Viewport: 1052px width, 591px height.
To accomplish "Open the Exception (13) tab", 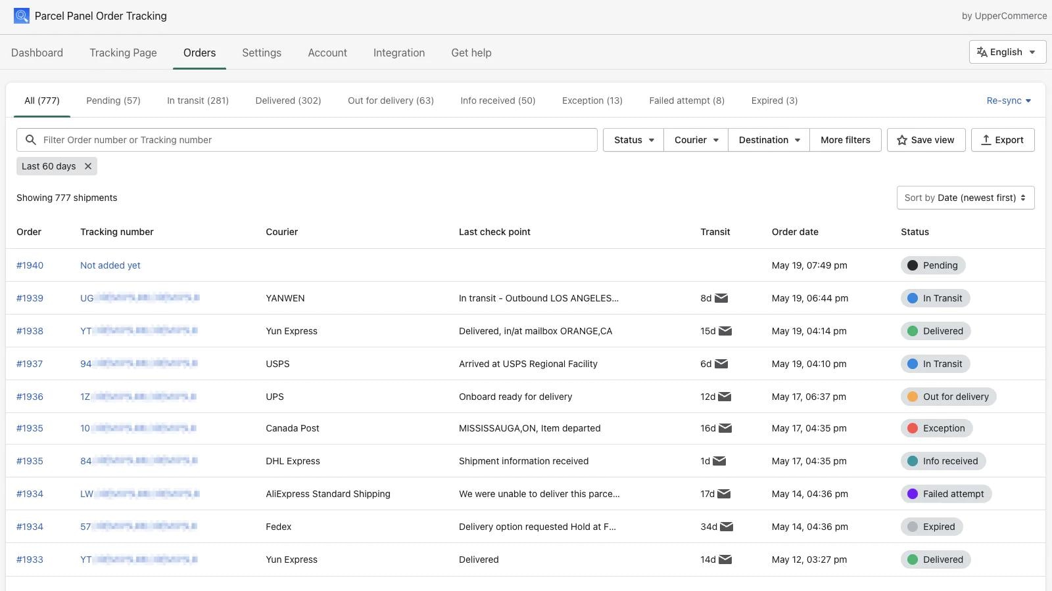I will click(x=591, y=100).
